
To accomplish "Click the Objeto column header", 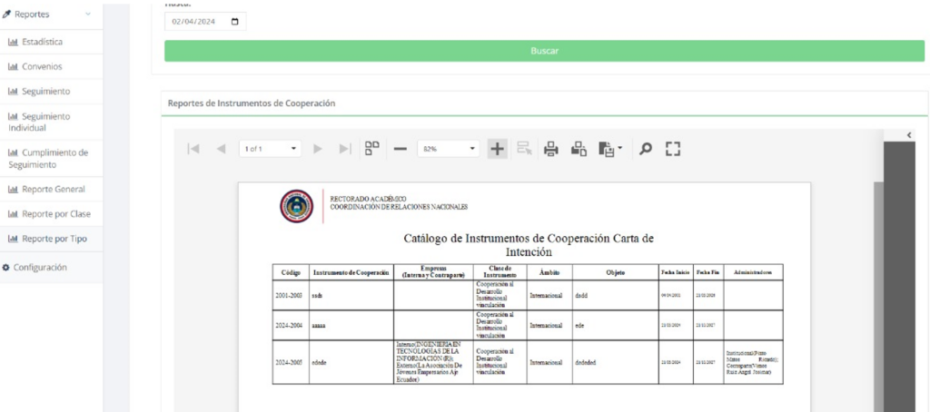I will pos(616,272).
